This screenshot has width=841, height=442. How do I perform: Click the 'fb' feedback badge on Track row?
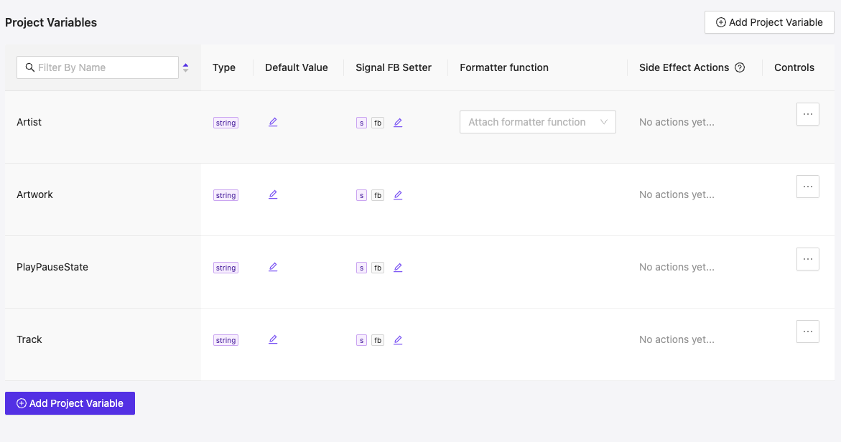378,339
